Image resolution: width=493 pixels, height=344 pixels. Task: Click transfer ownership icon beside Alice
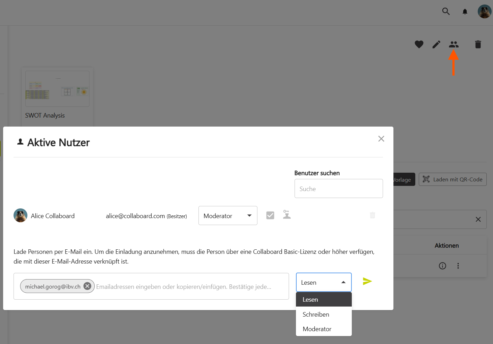point(287,215)
